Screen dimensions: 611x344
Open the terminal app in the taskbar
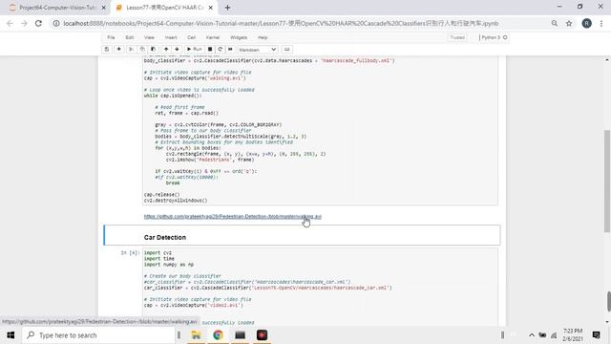pyautogui.click(x=240, y=335)
